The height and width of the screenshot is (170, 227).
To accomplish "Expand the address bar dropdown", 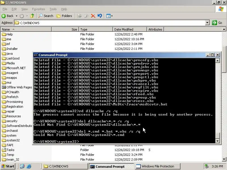I will coord(207,23).
